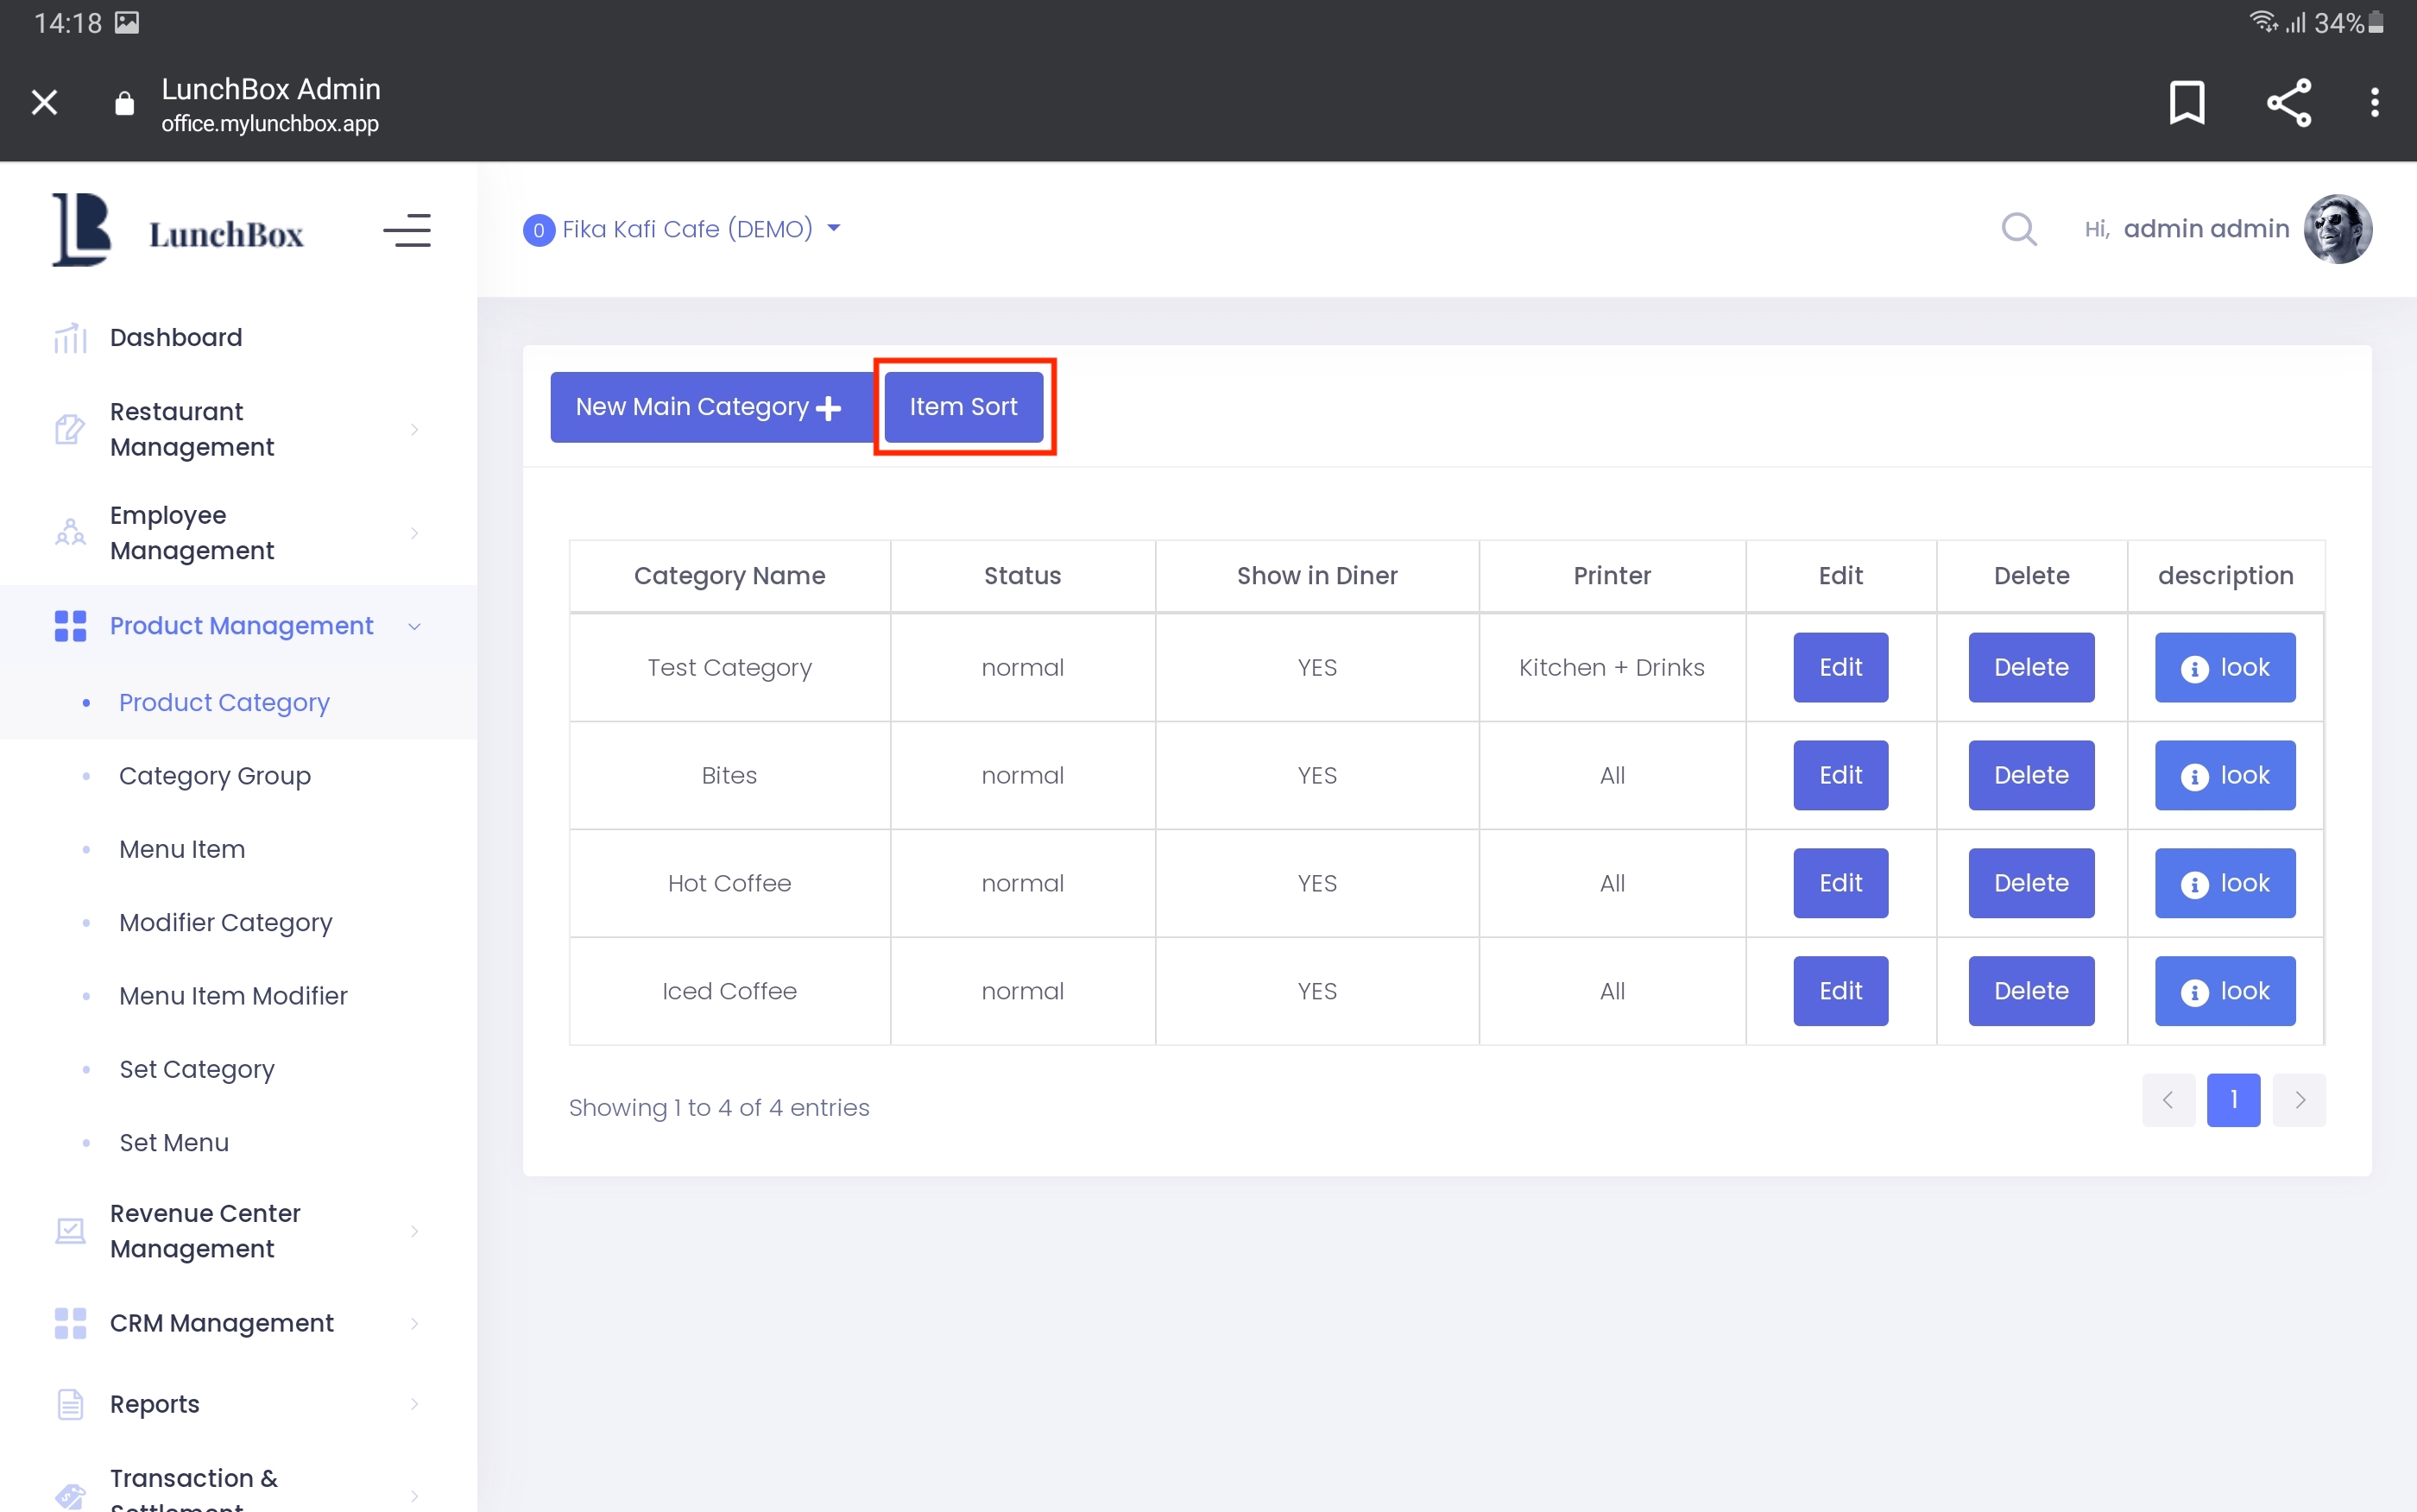Open Menu Item submenu entry
This screenshot has height=1512, width=2417.
point(182,849)
